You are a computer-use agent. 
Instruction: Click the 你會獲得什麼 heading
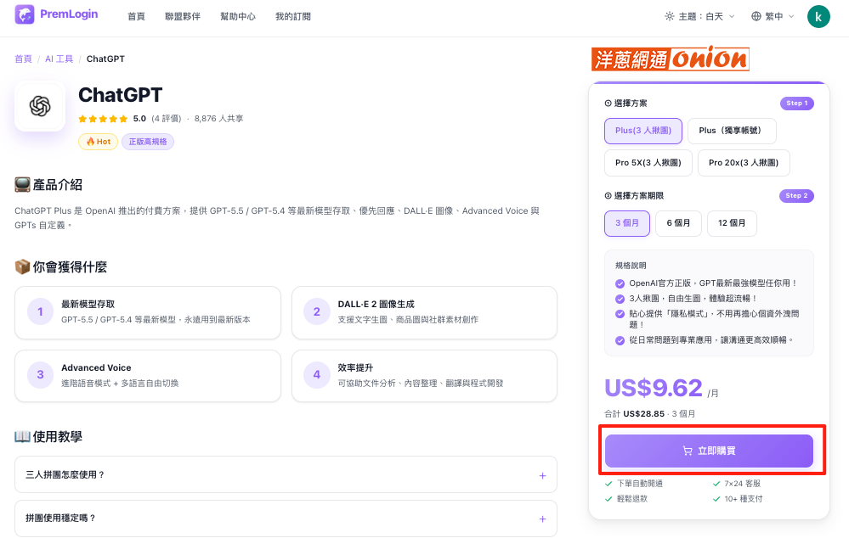[x=70, y=267]
